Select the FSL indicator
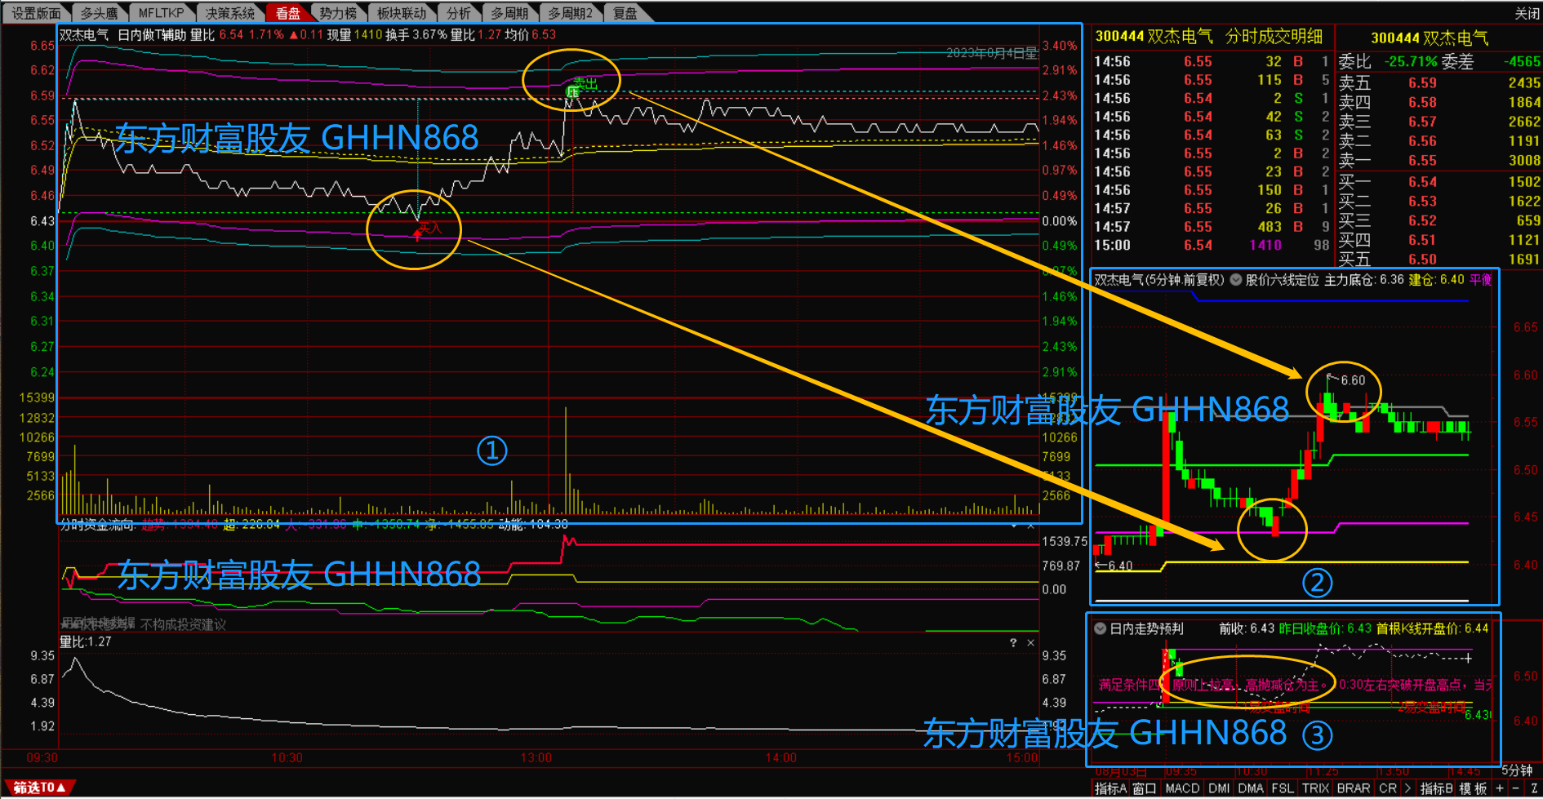 [x=1283, y=788]
